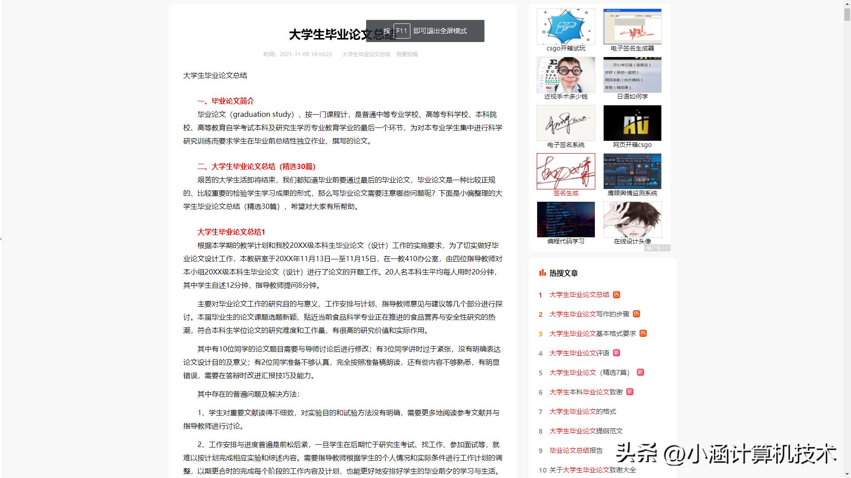851x478 pixels.
Task: Click the 新 badge on 大学生毕业论文评语
Action: (617, 353)
